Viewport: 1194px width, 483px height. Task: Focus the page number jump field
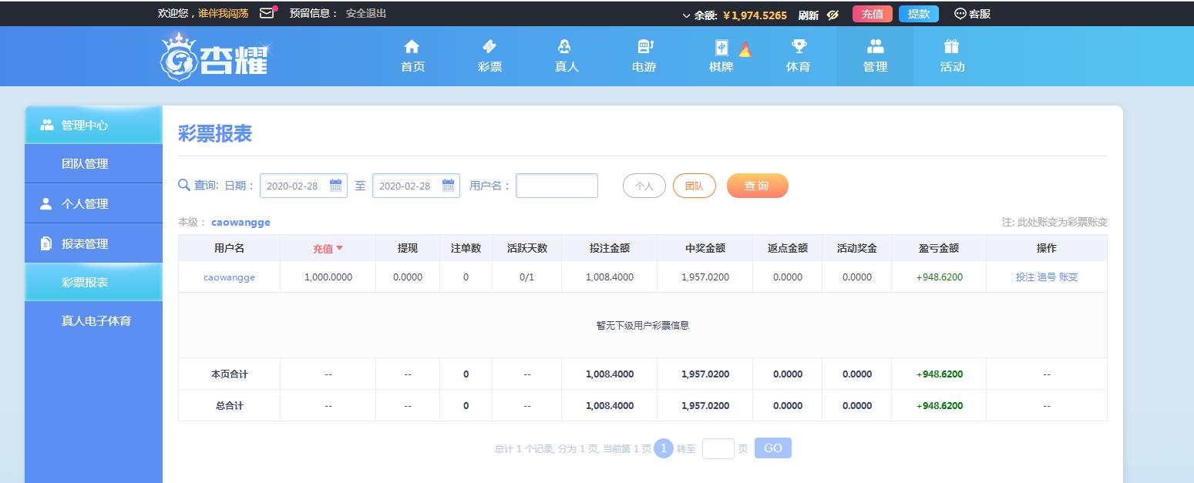(x=718, y=448)
